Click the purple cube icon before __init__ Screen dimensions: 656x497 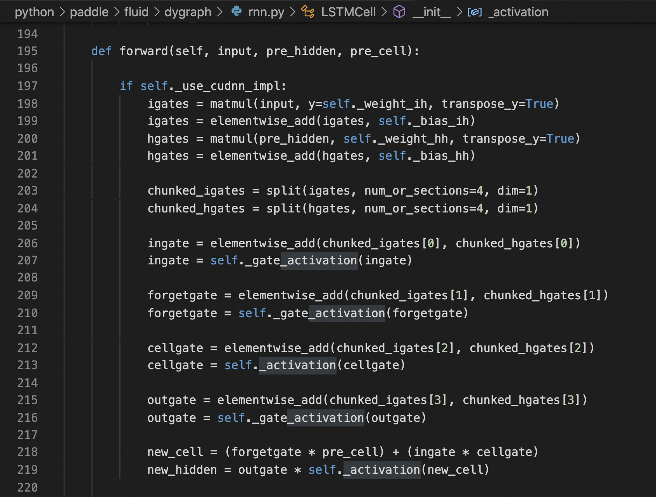coord(399,12)
